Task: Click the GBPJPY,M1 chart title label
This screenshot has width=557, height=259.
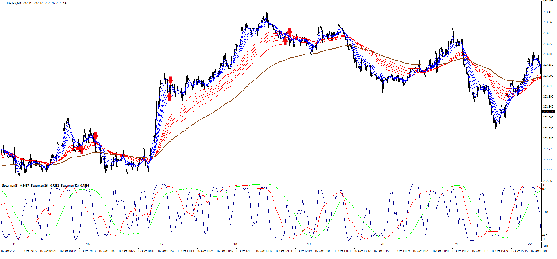Action: pyautogui.click(x=13, y=3)
